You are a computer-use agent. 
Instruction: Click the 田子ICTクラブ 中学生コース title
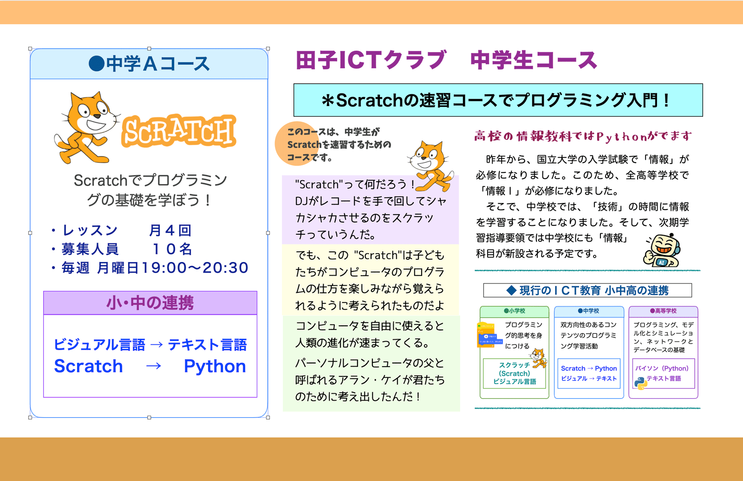pyautogui.click(x=446, y=60)
